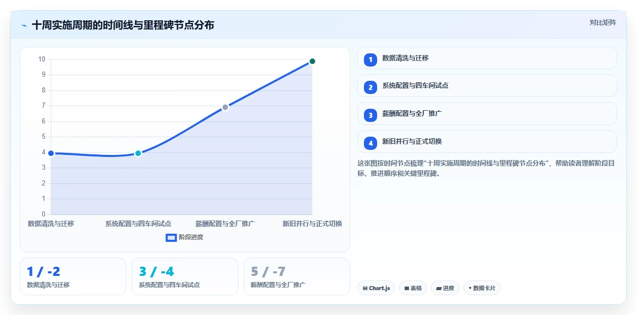
Task: Click the blue data point at 数据清洗与迁移
Action: (x=51, y=153)
